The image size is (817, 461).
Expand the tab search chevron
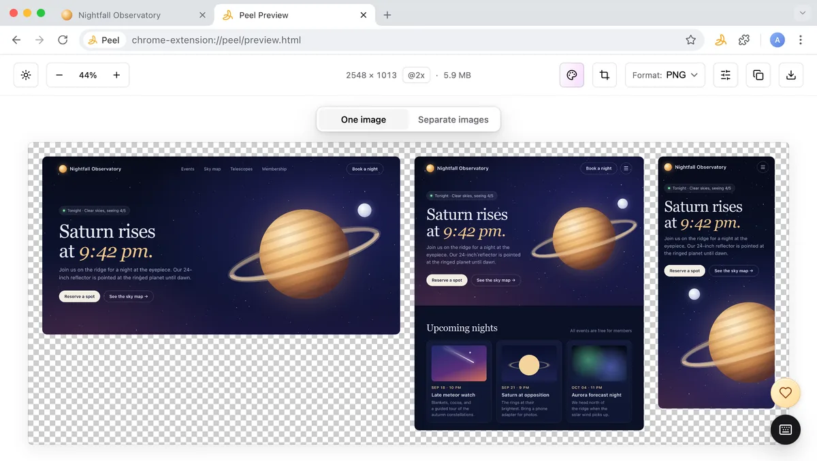(803, 14)
